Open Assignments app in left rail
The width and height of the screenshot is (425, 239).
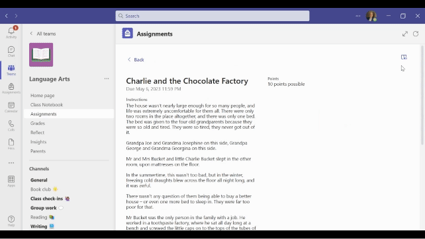[11, 88]
